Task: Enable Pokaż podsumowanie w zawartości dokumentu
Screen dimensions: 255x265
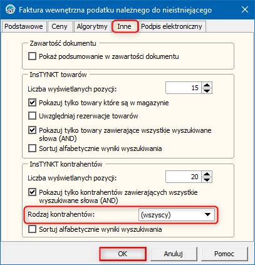Action: (x=32, y=56)
